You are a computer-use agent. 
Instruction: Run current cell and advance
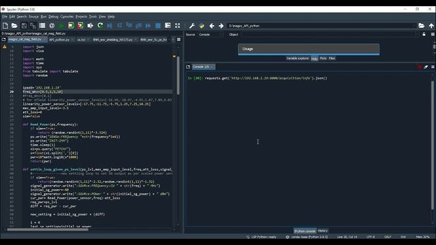pyautogui.click(x=80, y=26)
